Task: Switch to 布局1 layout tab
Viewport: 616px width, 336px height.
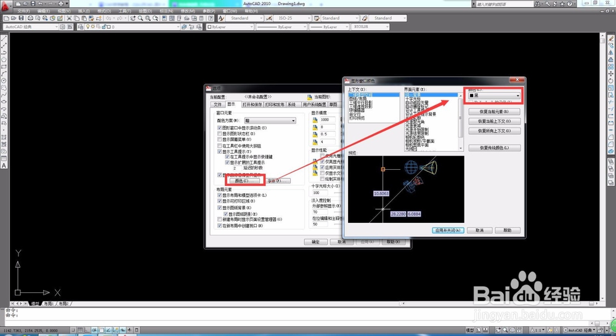Action: (x=48, y=304)
